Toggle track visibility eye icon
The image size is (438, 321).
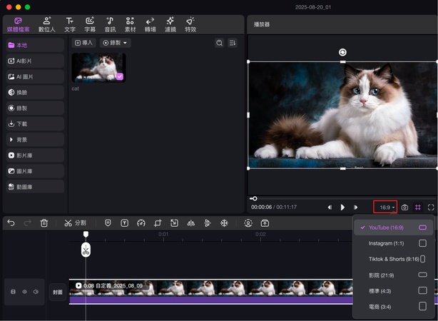tap(24, 292)
